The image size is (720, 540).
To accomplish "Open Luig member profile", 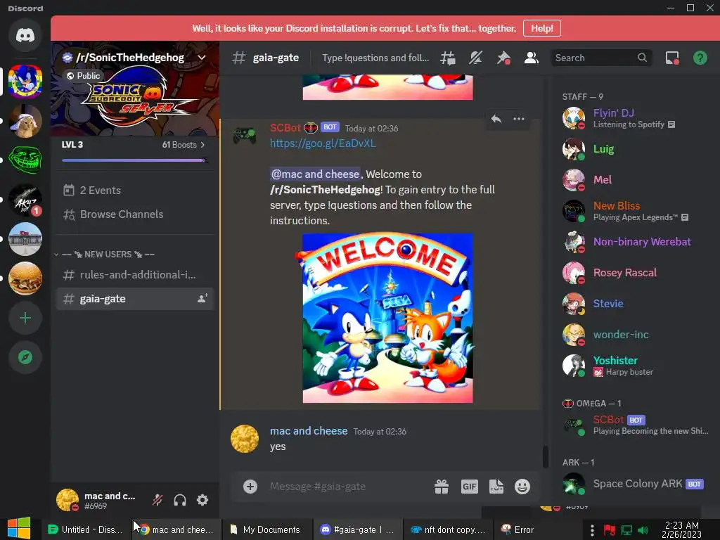I will tap(635, 149).
